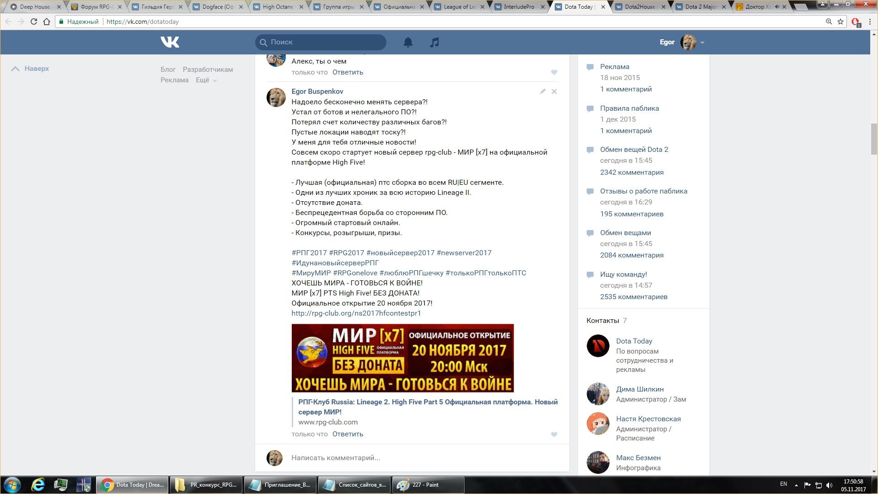Viewport: 878px width, 494px height.
Task: Open 'Ищу команду!' discussion
Action: pos(623,274)
